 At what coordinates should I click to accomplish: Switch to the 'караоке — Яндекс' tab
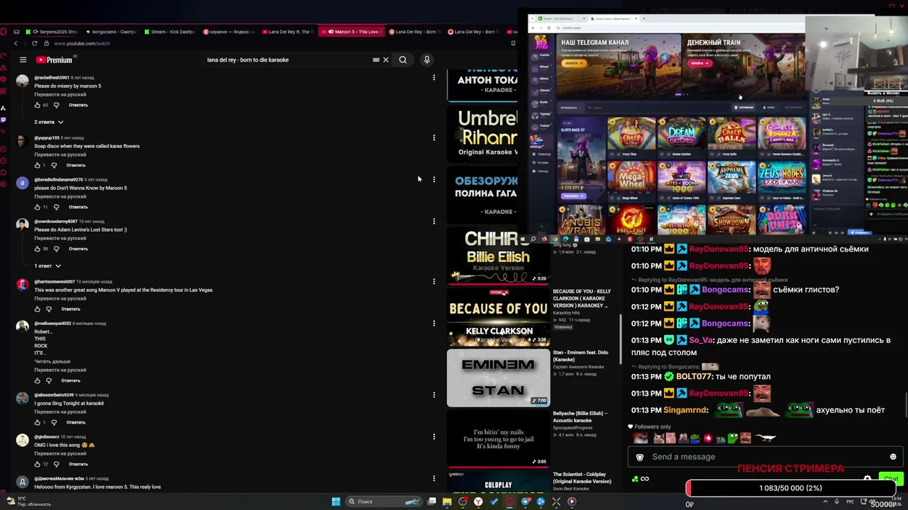tap(229, 32)
